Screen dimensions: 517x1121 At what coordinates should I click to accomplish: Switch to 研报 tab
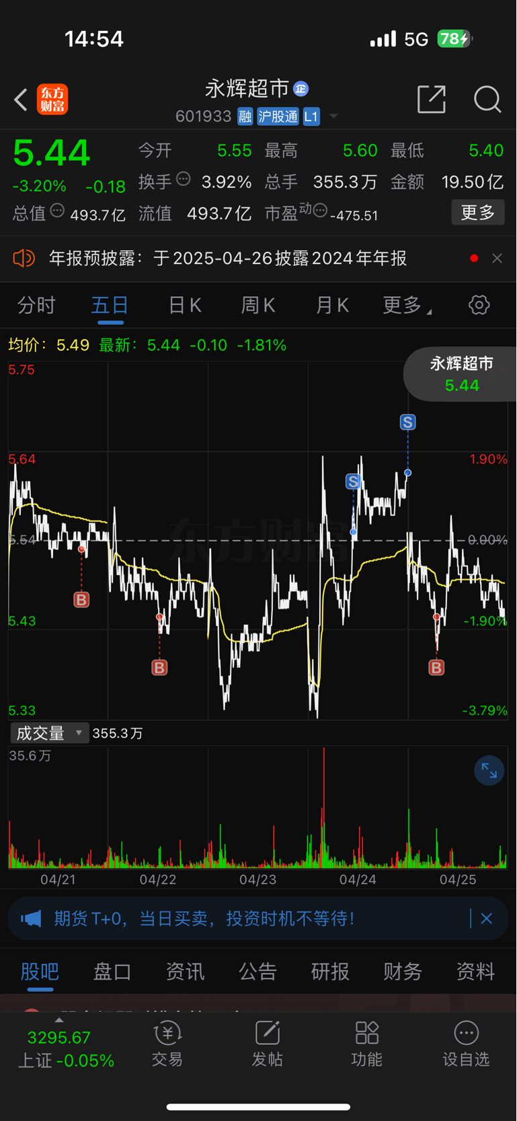pyautogui.click(x=330, y=972)
